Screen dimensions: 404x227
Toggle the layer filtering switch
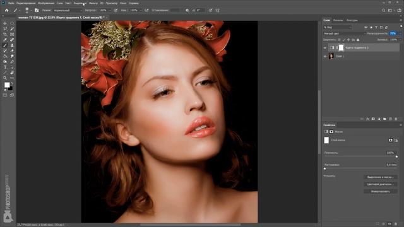coord(401,26)
